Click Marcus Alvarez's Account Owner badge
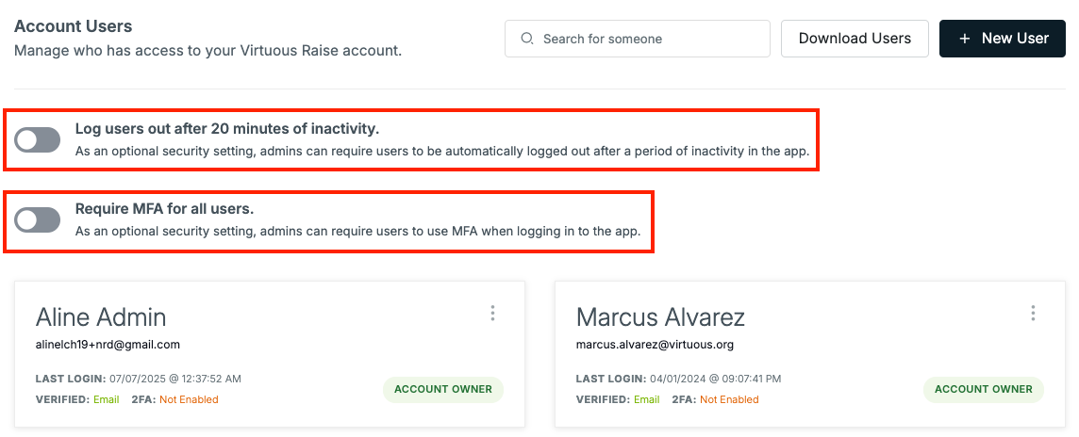Image resolution: width=1079 pixels, height=437 pixels. click(984, 390)
